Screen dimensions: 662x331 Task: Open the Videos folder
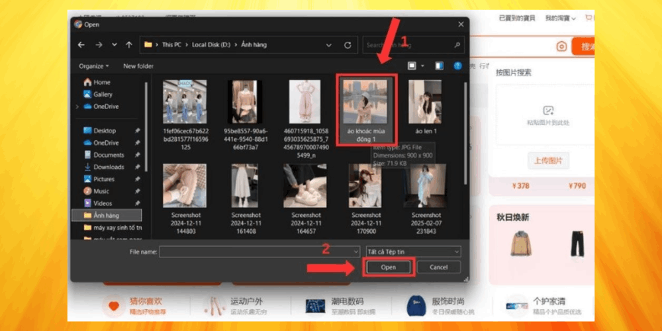pyautogui.click(x=98, y=203)
